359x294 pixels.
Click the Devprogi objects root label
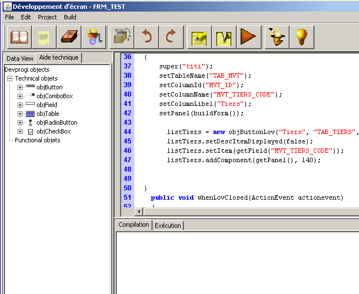pyautogui.click(x=27, y=70)
